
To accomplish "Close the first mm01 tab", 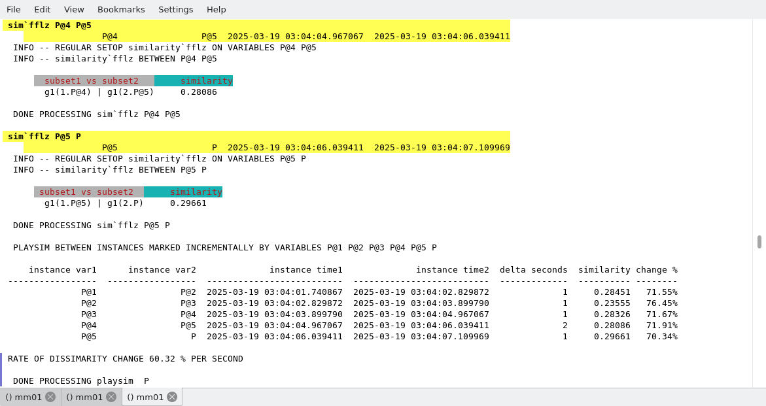I will (x=50, y=397).
